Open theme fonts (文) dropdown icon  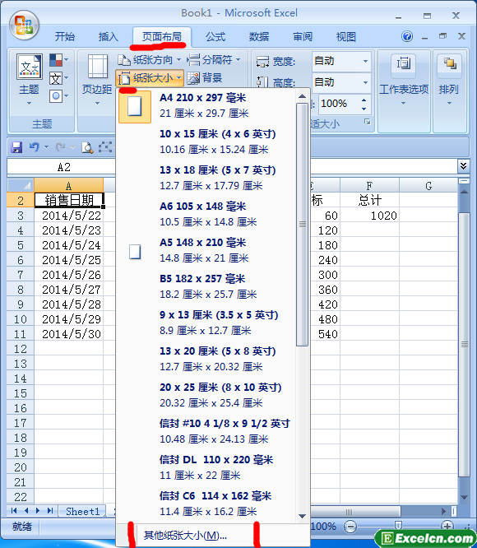[x=58, y=78]
